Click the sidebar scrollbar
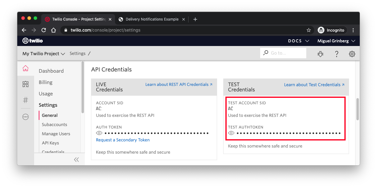Viewport: 377px width, 188px height. pyautogui.click(x=82, y=87)
